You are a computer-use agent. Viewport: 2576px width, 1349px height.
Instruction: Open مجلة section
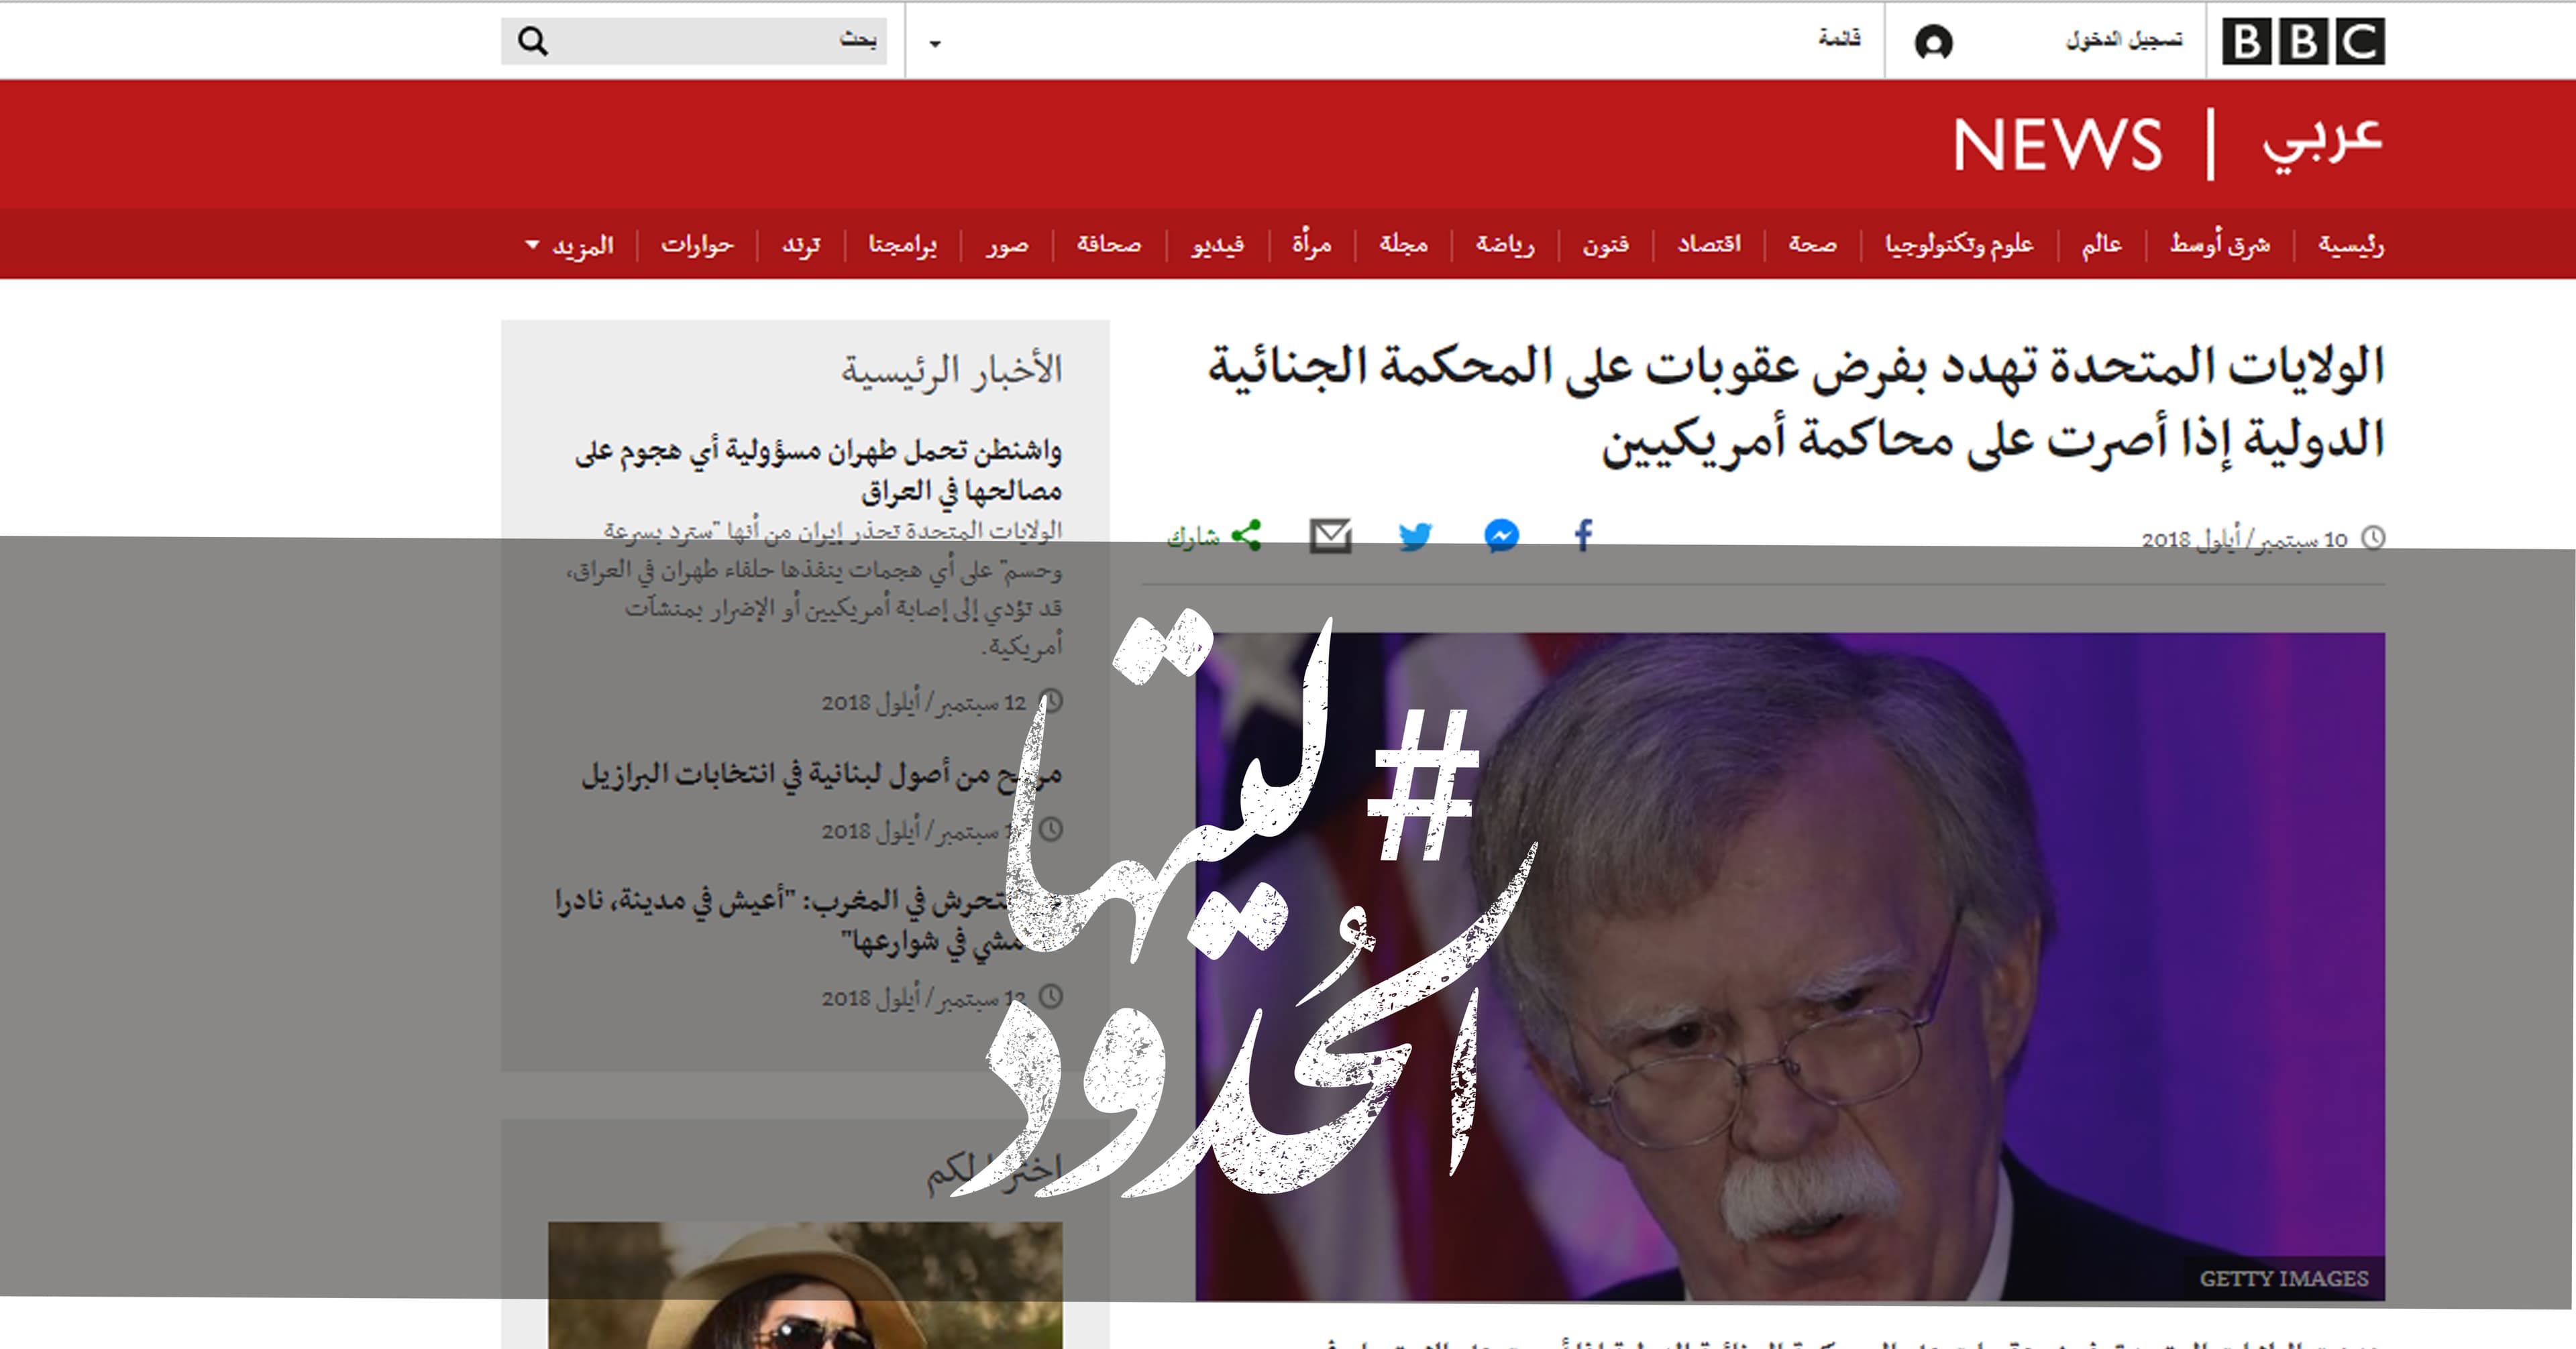[x=1404, y=245]
